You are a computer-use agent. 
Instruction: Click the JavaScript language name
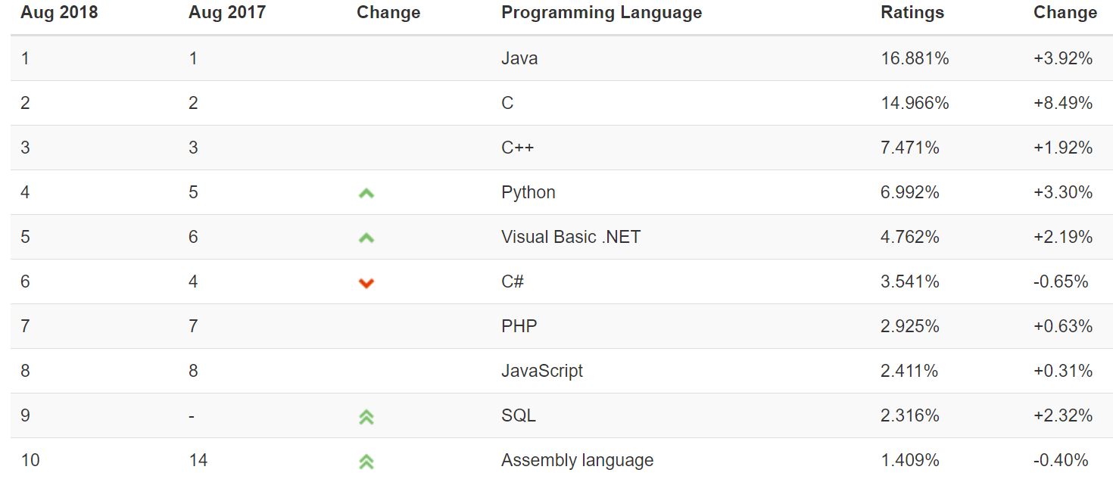(x=541, y=371)
